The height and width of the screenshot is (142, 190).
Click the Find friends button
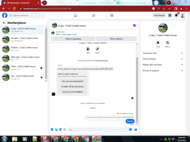pos(159,16)
